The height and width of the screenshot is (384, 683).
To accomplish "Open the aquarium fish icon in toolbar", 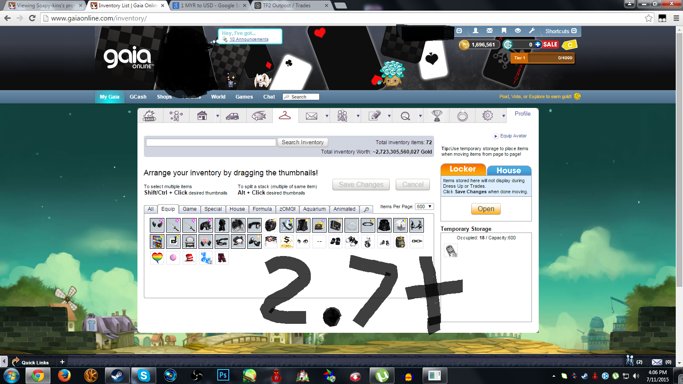I will point(259,116).
